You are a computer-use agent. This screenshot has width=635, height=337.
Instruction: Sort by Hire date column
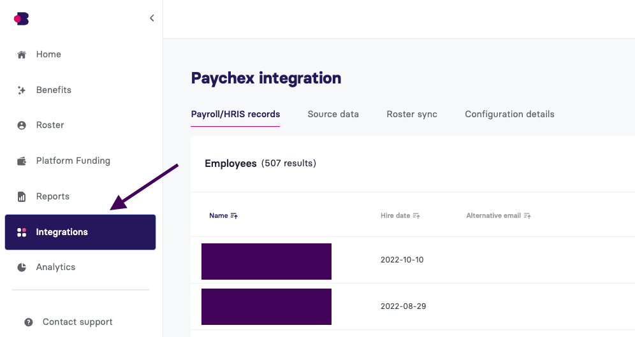point(395,215)
